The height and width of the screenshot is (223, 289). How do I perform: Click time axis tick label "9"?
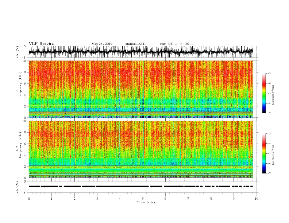point(234,199)
